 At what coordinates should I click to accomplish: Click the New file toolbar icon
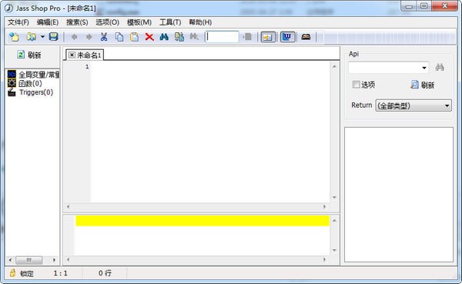14,37
